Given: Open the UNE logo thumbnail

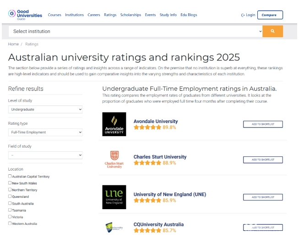Looking at the screenshot, I should (114, 197).
